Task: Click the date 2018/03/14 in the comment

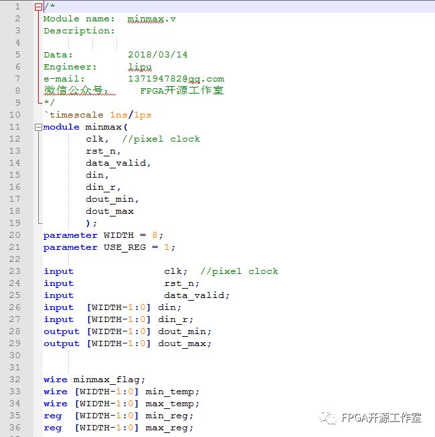Action: pos(158,55)
